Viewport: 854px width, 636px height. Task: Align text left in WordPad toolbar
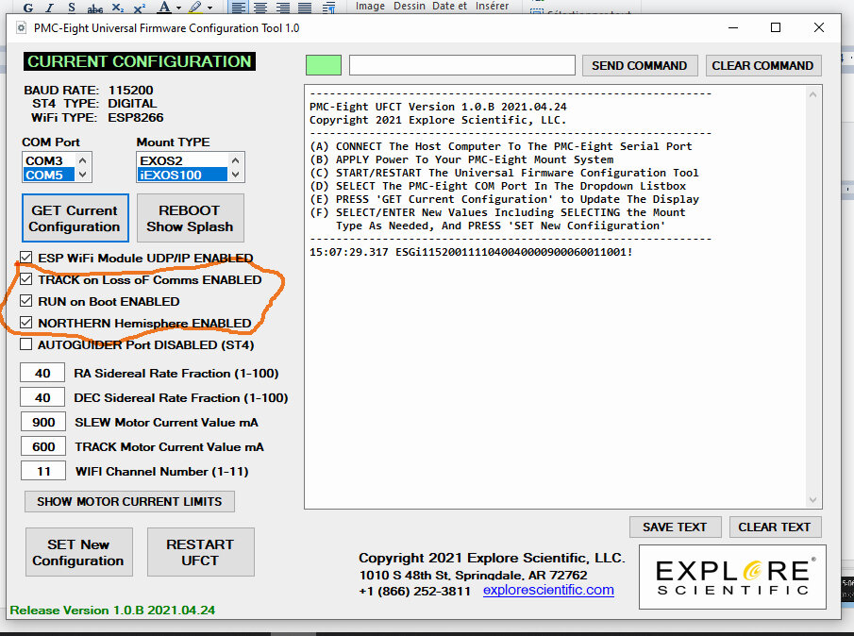point(238,8)
